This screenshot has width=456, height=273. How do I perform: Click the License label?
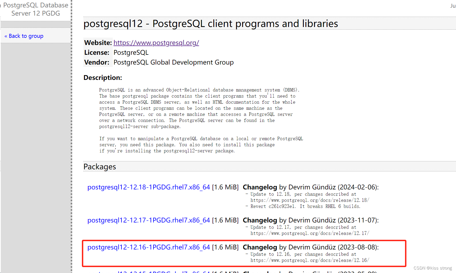[x=97, y=52]
